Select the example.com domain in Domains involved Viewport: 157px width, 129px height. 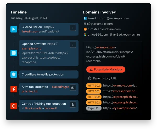coord(120,18)
